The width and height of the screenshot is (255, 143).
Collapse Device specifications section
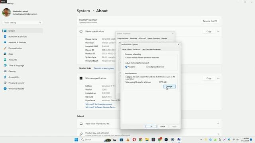[x=218, y=31]
